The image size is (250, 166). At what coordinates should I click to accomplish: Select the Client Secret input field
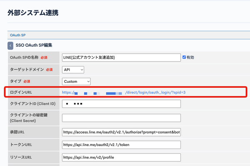click(x=121, y=118)
